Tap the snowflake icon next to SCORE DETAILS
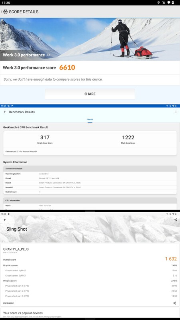The height and width of the screenshot is (320, 180). (x=5, y=12)
